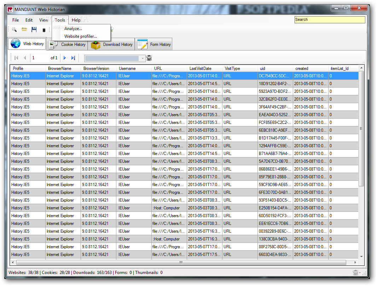The image size is (377, 286).
Task: Open the View menu
Action: point(43,20)
